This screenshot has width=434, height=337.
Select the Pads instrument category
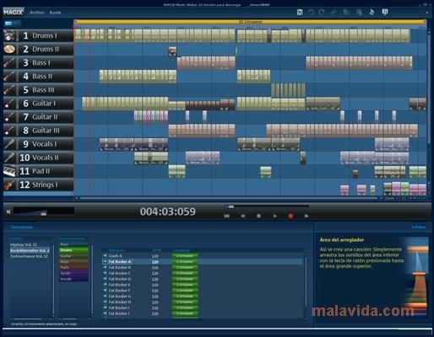point(73,267)
